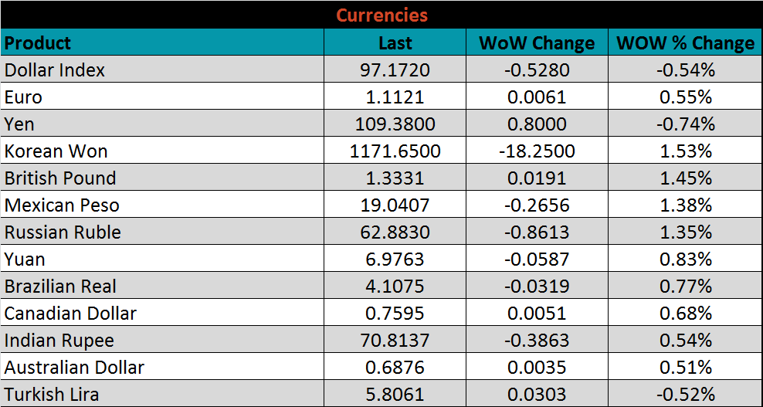Click Turkish Lira percent change -0.52%
The height and width of the screenshot is (407, 763).
click(685, 395)
